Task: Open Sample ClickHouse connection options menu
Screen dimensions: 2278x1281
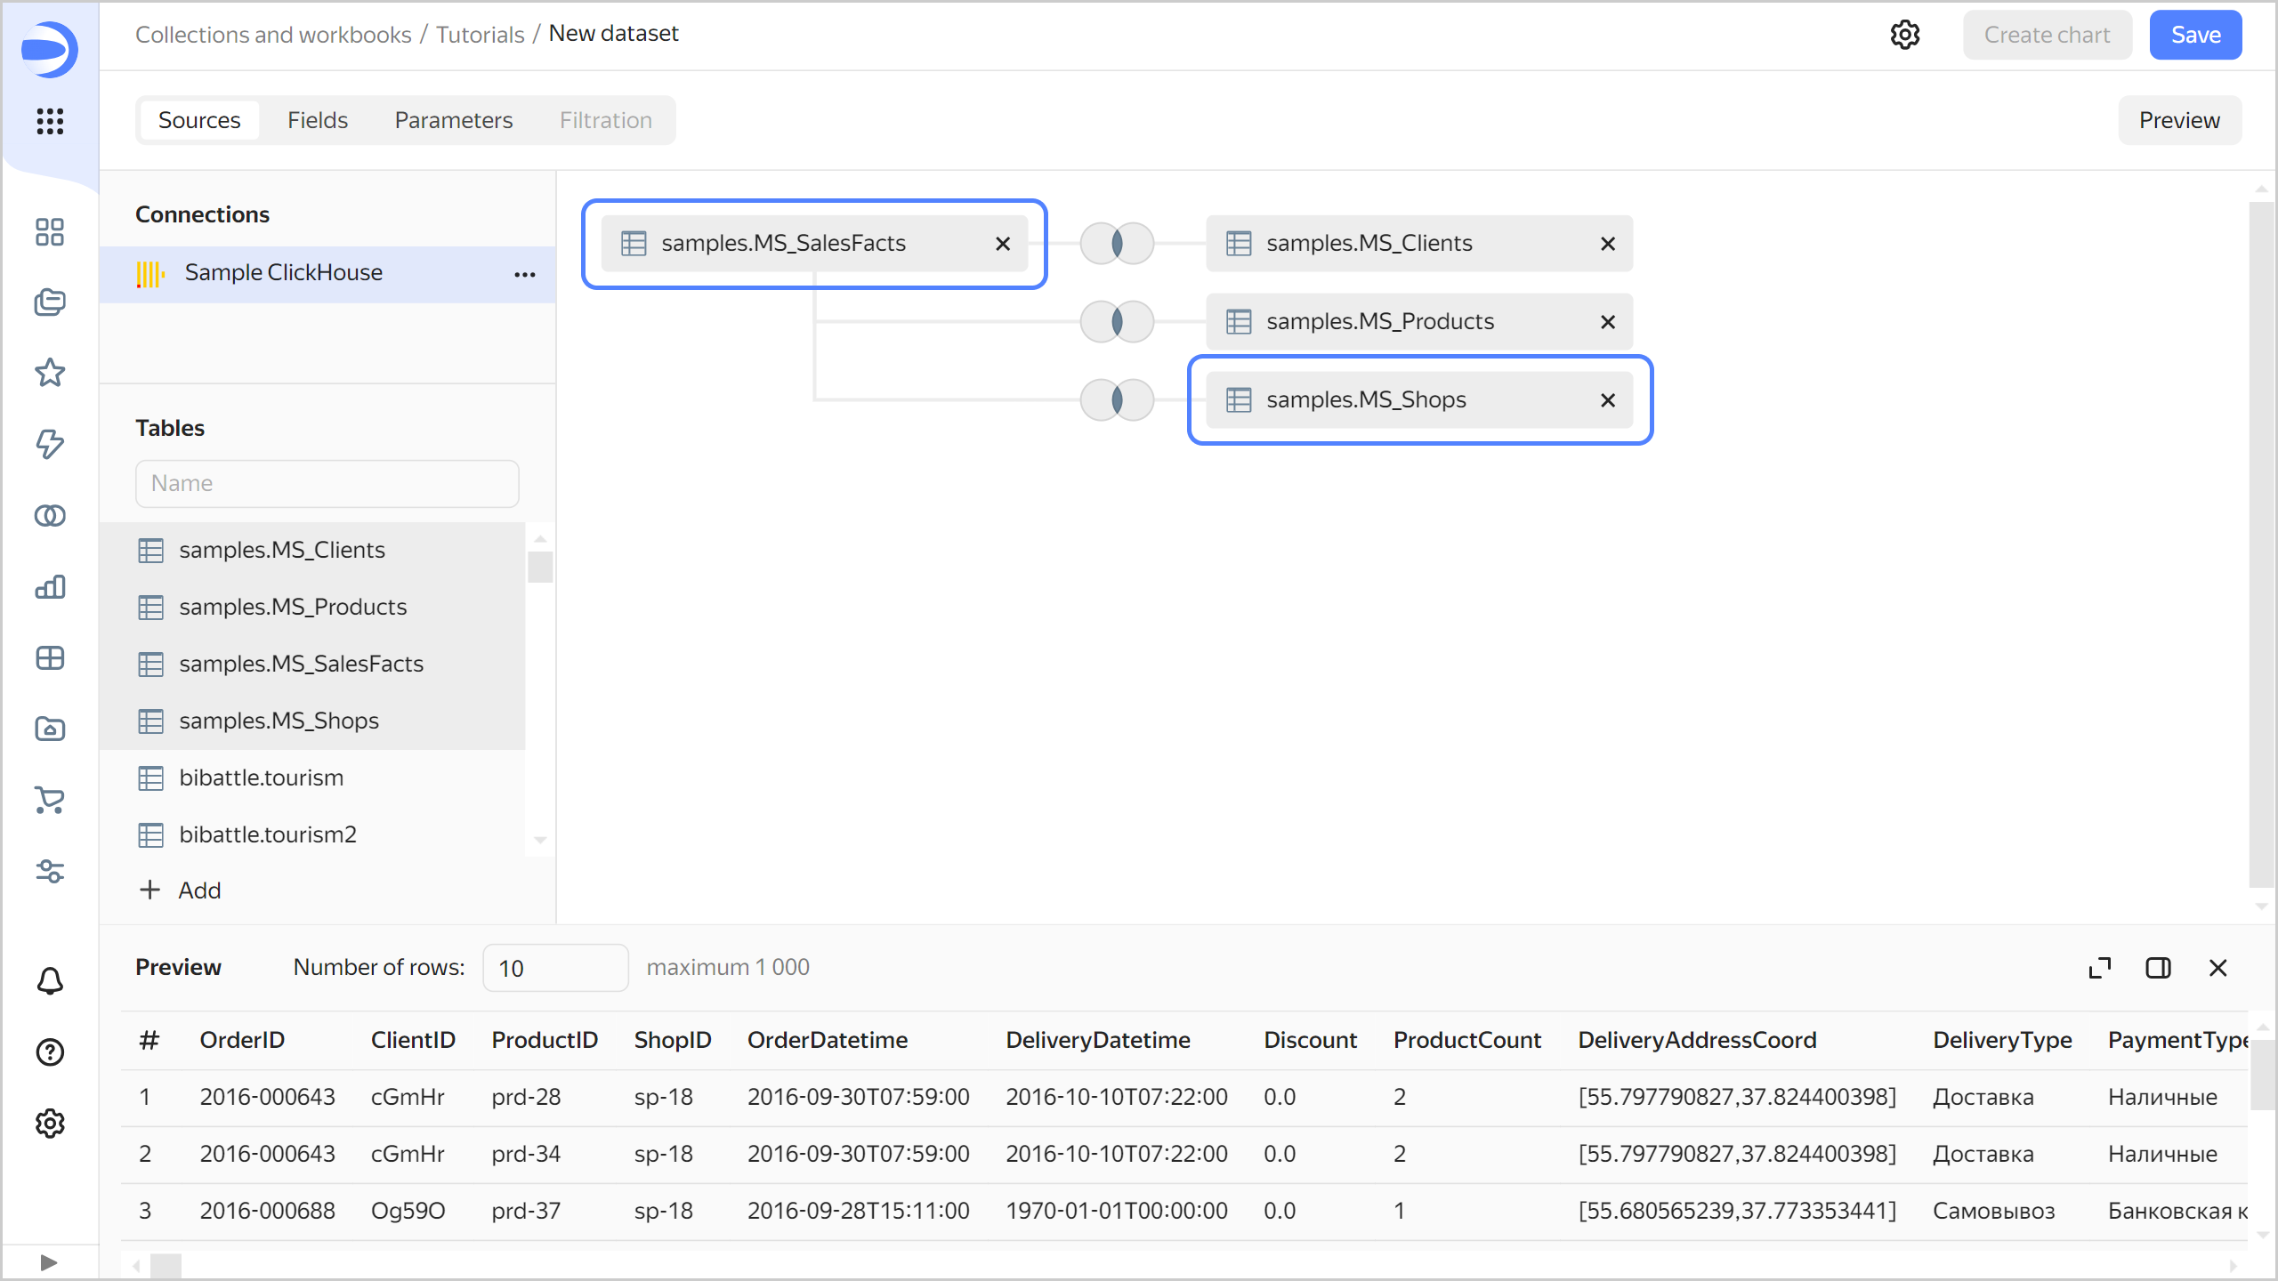Action: [525, 274]
